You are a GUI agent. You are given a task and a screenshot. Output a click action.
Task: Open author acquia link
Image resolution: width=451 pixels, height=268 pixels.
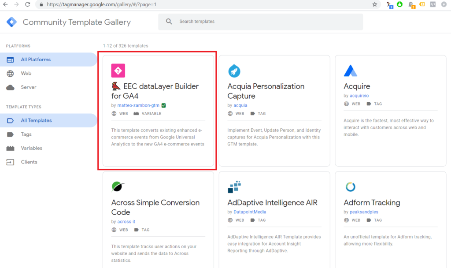(240, 105)
